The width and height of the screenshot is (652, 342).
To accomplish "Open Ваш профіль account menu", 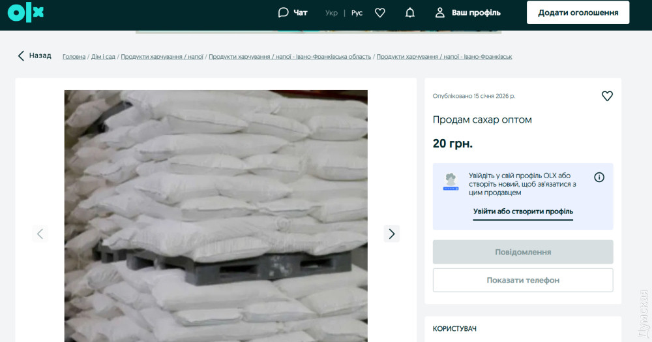I will pos(468,12).
